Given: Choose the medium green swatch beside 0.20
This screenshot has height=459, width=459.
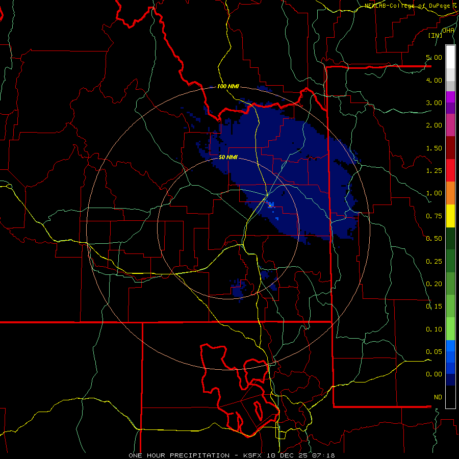Looking at the screenshot, I should (450, 284).
